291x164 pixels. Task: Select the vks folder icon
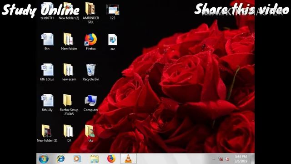(90, 133)
